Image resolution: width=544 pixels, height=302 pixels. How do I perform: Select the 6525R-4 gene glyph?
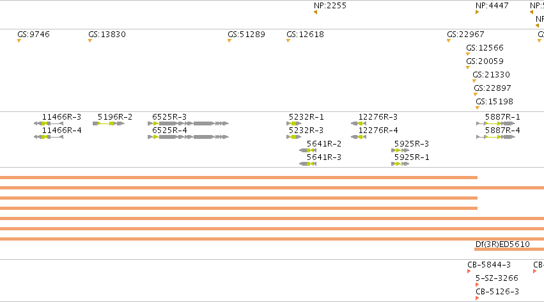(x=188, y=137)
